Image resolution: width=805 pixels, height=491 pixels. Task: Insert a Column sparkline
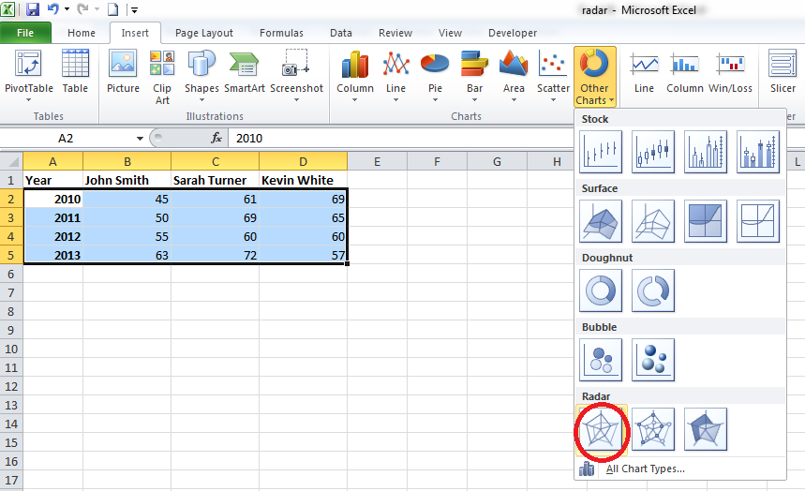coord(684,71)
